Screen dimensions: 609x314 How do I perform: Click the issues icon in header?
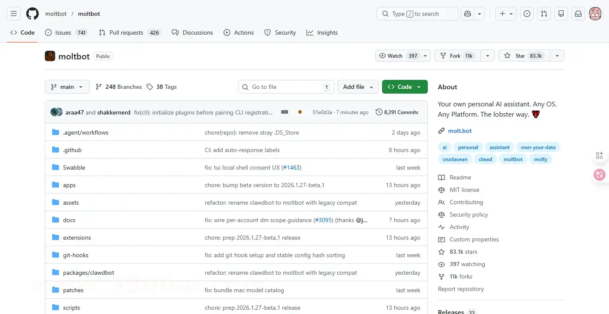(x=527, y=14)
